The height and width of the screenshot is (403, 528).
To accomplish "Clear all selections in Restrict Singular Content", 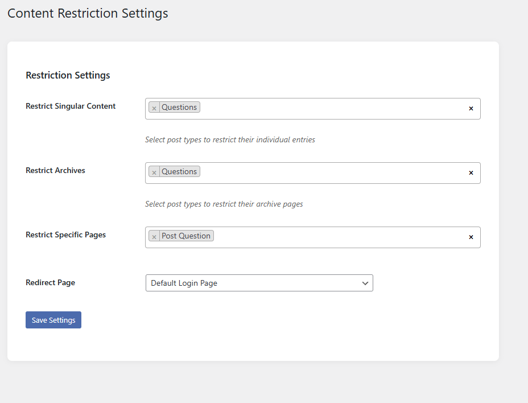I will [471, 109].
